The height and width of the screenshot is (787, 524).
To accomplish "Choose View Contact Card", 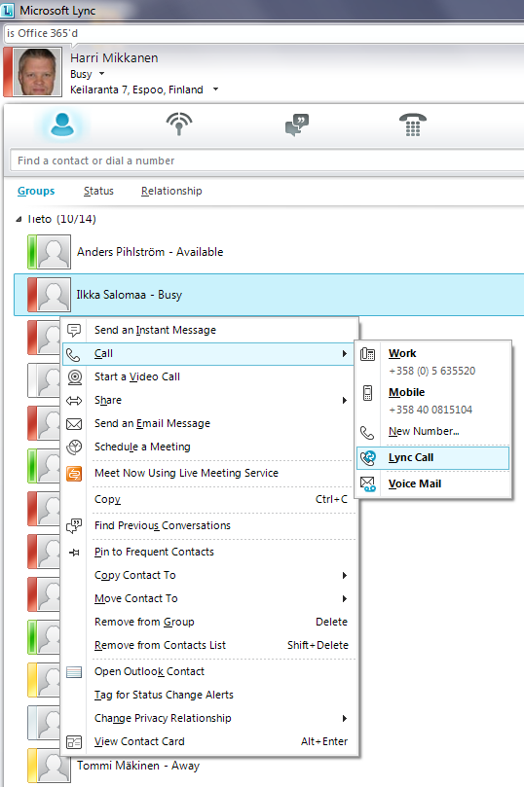I will [209, 741].
